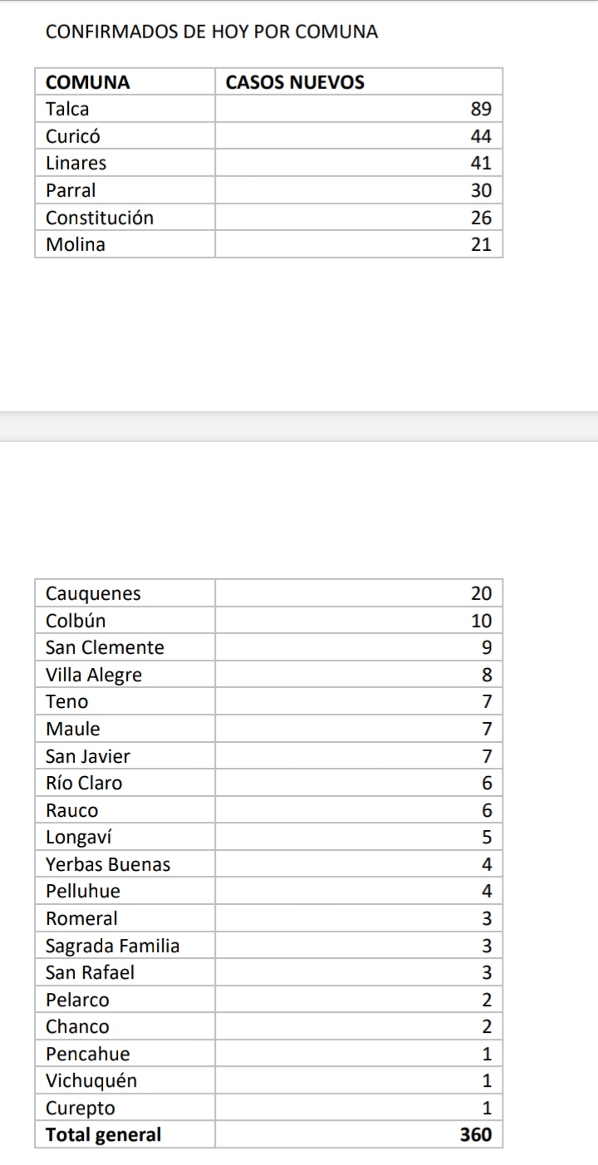Select the Parral cell

coord(125,190)
